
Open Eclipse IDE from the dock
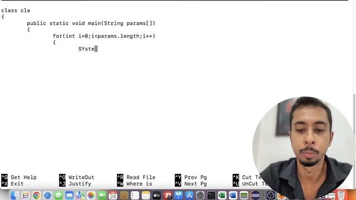pos(255,195)
